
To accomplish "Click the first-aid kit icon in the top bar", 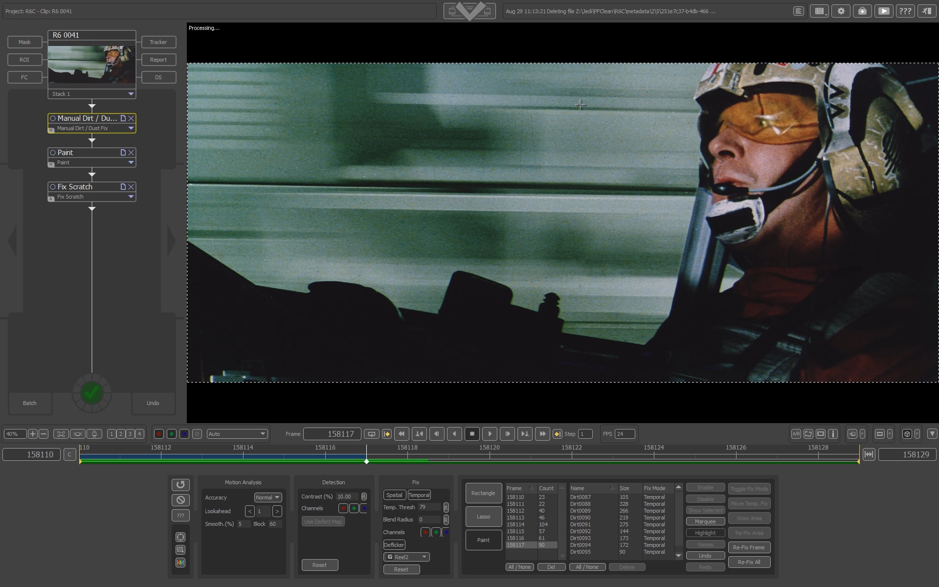I will click(862, 11).
